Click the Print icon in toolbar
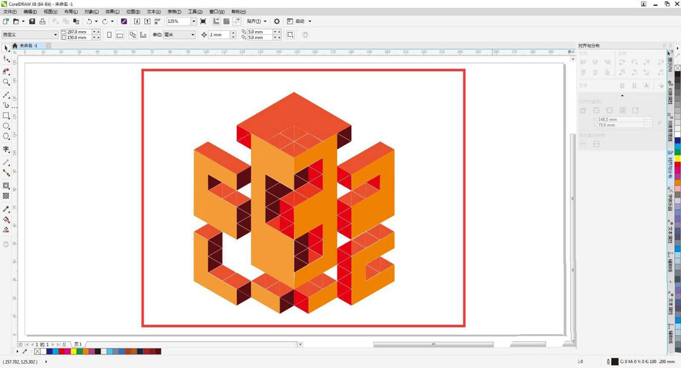 tap(43, 22)
